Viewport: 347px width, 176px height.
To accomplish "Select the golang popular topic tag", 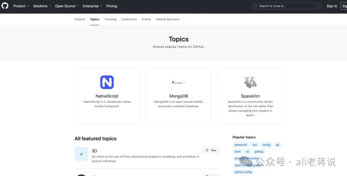I will coord(259,152).
